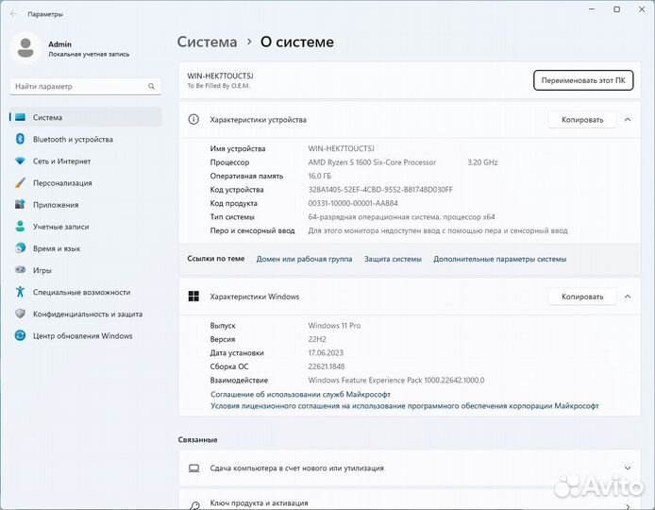Click the info icon of Характеристики устройства
Screen dimensions: 655x510
193,120
